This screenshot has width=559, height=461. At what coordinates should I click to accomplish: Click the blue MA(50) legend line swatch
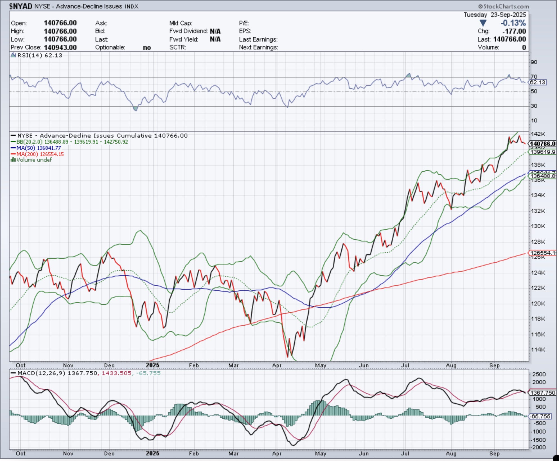tap(13, 148)
